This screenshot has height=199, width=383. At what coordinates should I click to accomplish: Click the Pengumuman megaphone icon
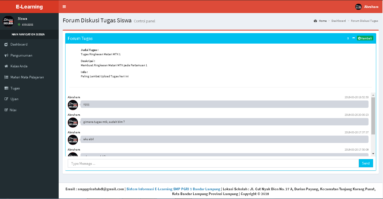[6, 55]
